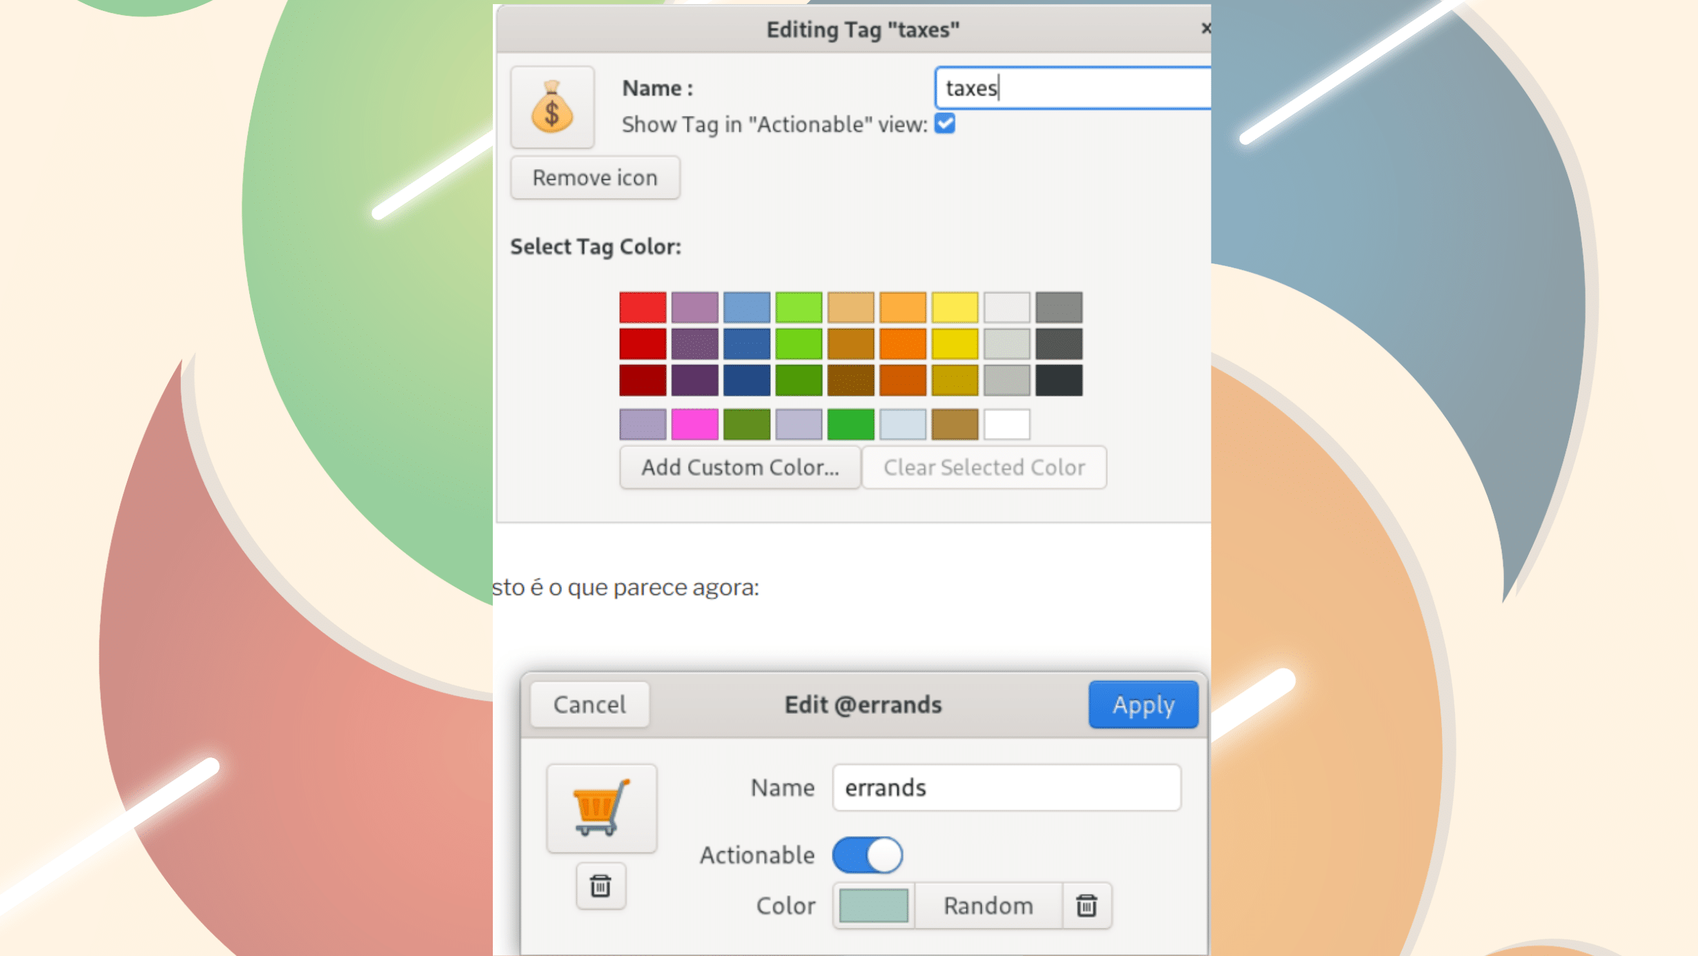Select the lavender custom swatch, bottom row start

[643, 424]
